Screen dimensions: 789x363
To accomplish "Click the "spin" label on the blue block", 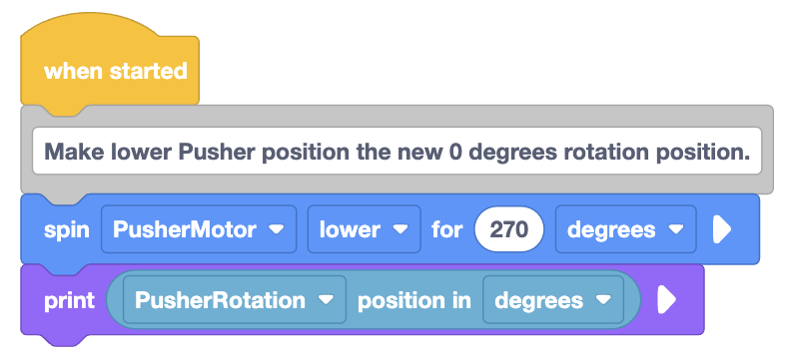I will click(67, 229).
